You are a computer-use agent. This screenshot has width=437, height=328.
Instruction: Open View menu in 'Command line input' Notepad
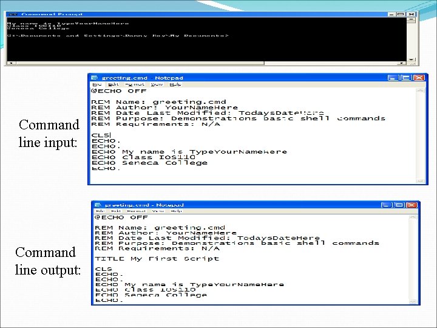tap(157, 84)
